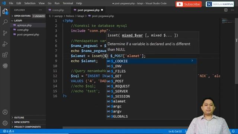Switch to the conn.php tab
Viewport: 238px width, 134px height.
click(x=58, y=10)
